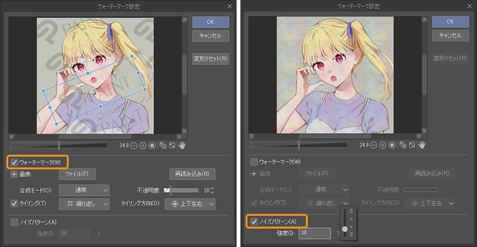The height and width of the screenshot is (247, 477).
Task: Click 再読み込み(R) button in right dialog
Action: [x=432, y=173]
